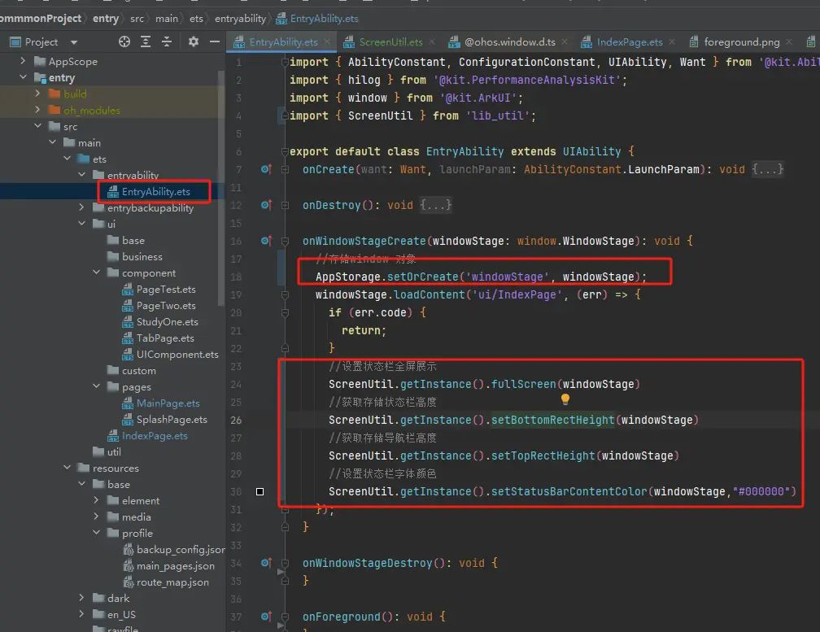Click the Expand All icon in Project panel
Image resolution: width=820 pixels, height=632 pixels.
[x=146, y=41]
